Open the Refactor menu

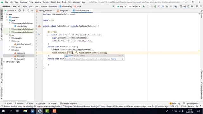pos(46,2)
